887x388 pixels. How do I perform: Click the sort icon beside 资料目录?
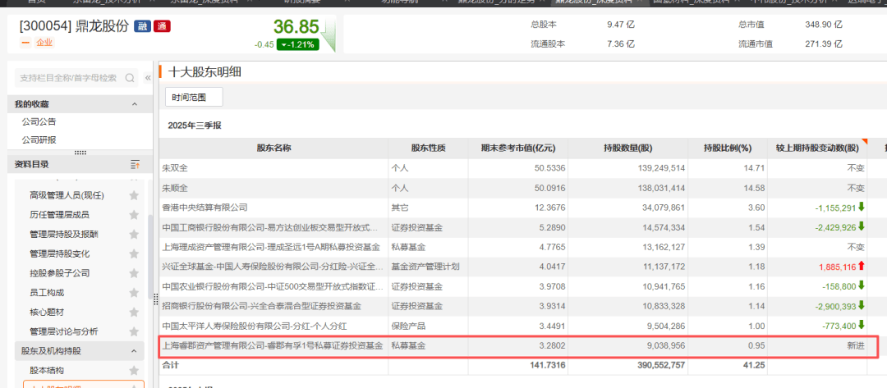pyautogui.click(x=135, y=165)
